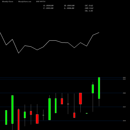Click the end point of the white line chart
This screenshot has width=130, height=130.
tap(99, 32)
